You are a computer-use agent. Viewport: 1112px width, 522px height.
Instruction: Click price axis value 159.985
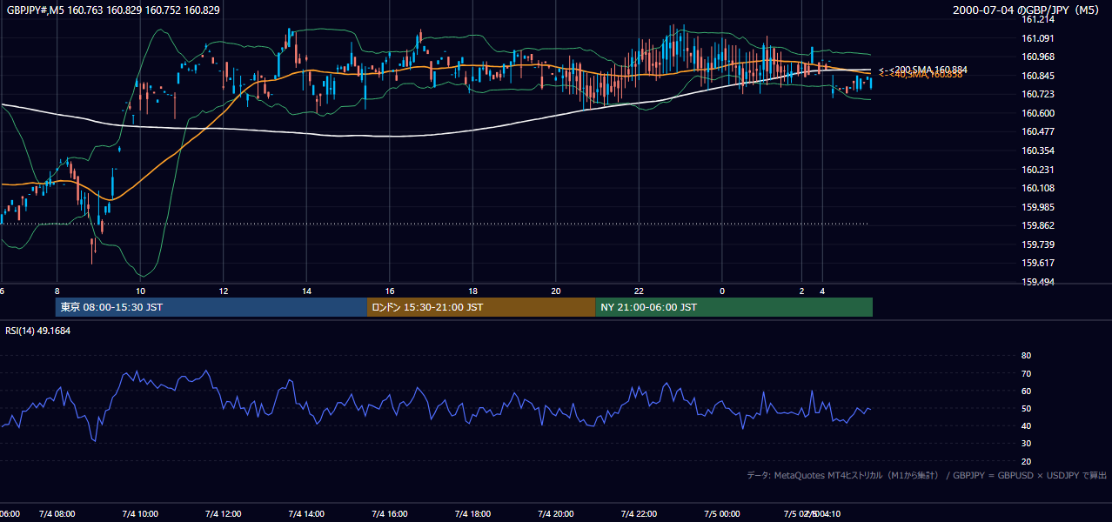pyautogui.click(x=1038, y=207)
